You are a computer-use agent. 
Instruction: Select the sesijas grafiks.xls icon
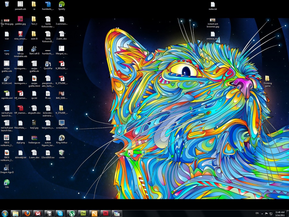(x=34, y=63)
